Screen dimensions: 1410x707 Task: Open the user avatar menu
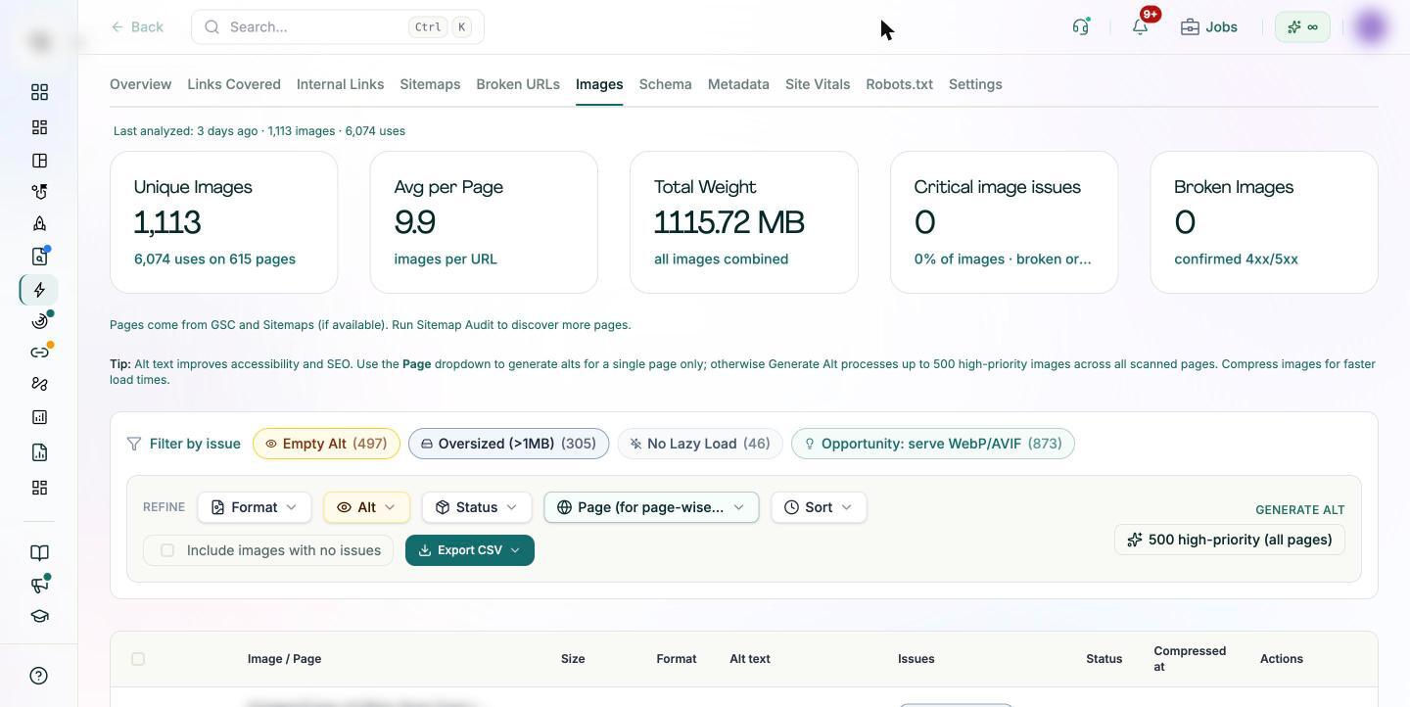(1371, 26)
